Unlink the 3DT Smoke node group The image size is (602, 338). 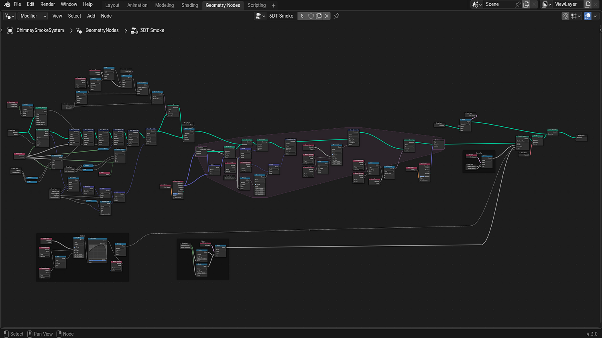pos(327,16)
